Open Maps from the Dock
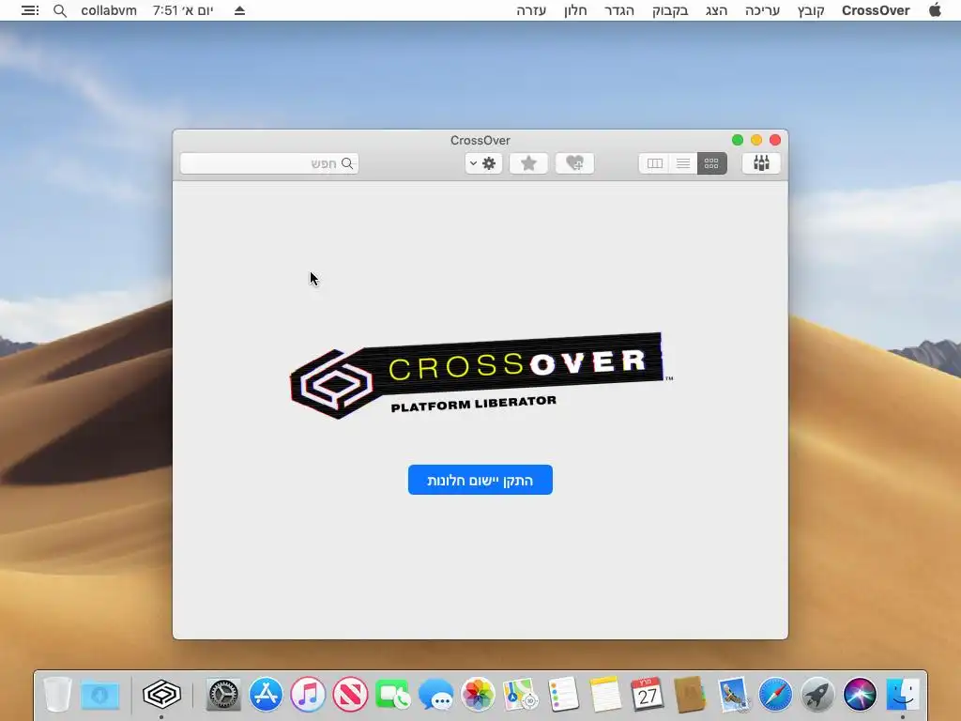Viewport: 961px width, 721px height. tap(520, 695)
